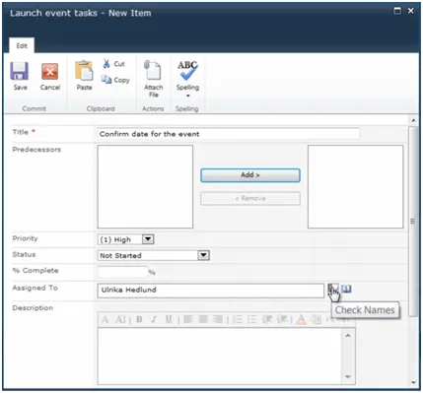The height and width of the screenshot is (393, 423).
Task: Click the Copy icon in Clipboard group
Action: click(x=106, y=80)
